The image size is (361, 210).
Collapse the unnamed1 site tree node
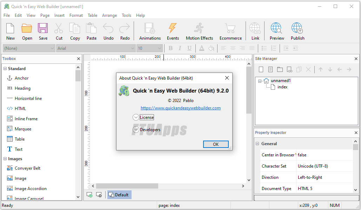pyautogui.click(x=260, y=81)
